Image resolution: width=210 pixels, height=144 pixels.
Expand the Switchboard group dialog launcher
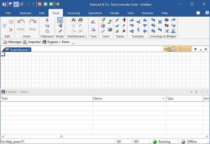[x=86, y=37]
